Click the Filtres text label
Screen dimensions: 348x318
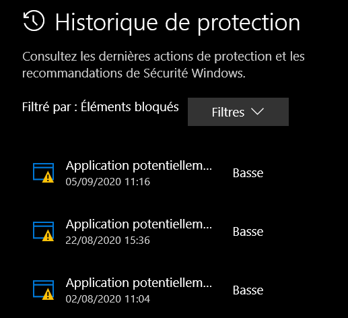(x=228, y=113)
